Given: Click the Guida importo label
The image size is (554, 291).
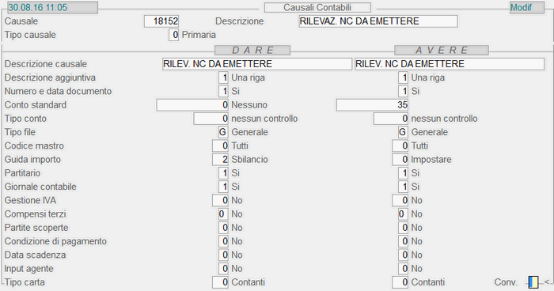Looking at the screenshot, I should point(32,160).
